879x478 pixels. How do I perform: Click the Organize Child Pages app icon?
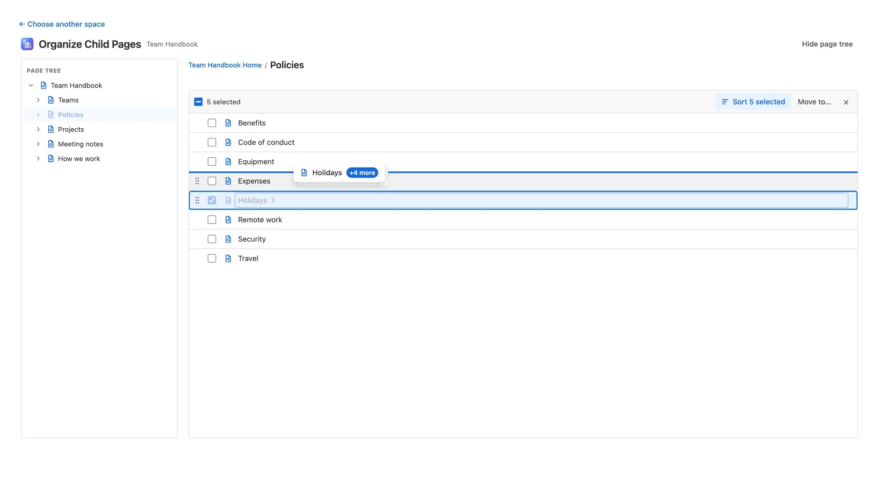coord(27,44)
